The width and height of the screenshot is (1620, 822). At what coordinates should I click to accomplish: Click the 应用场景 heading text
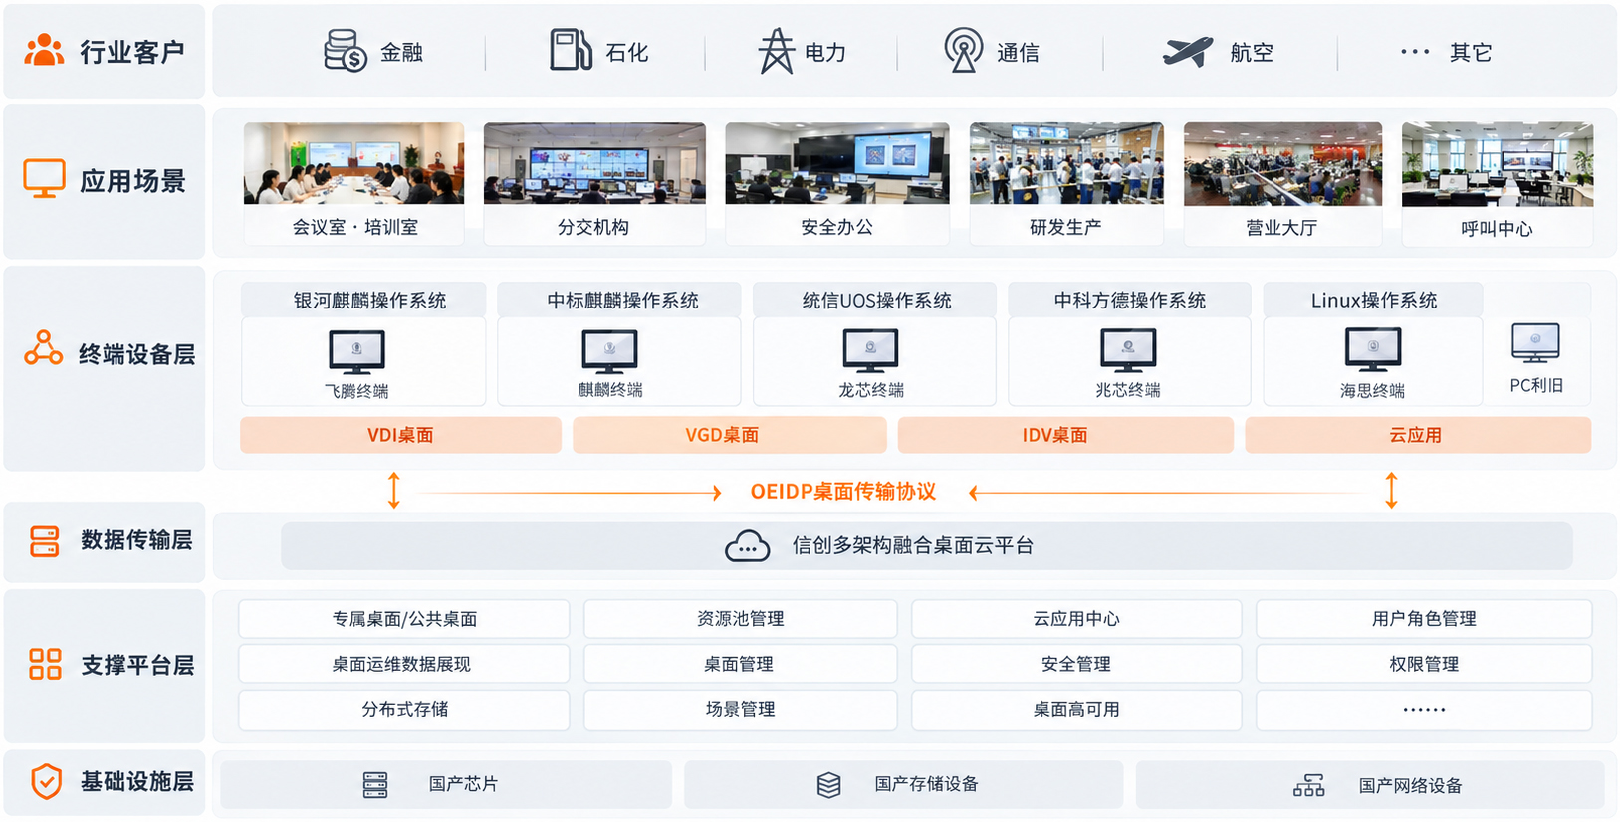coord(132,181)
